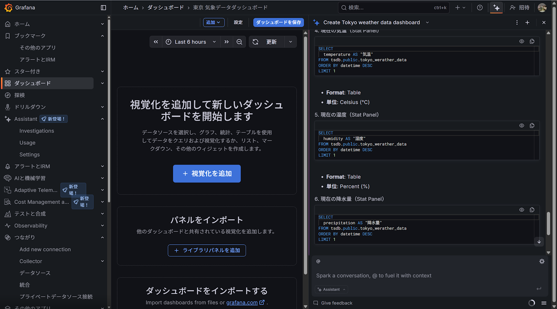Open the help icon in the top navbar
Image resolution: width=557 pixels, height=309 pixels.
pyautogui.click(x=480, y=8)
